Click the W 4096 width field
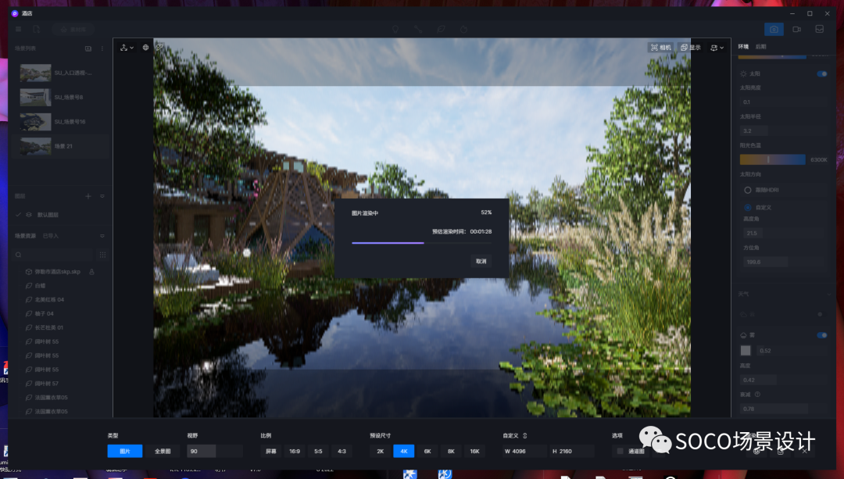Viewport: 844px width, 479px height. (524, 451)
